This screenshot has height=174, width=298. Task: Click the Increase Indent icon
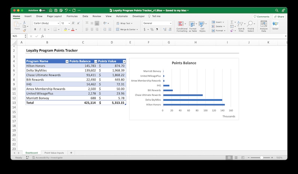tap(110, 29)
